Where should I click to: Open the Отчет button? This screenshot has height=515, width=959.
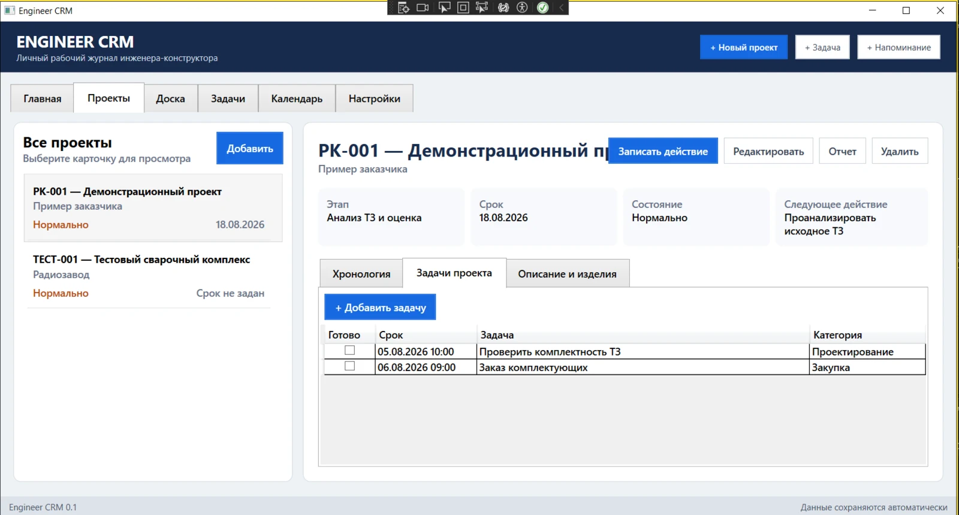842,151
